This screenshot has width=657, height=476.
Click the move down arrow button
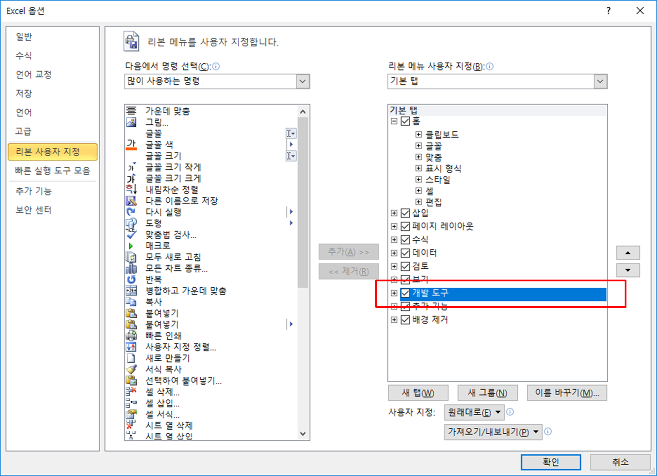[x=628, y=271]
